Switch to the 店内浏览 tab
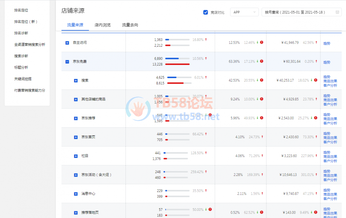 [103, 25]
